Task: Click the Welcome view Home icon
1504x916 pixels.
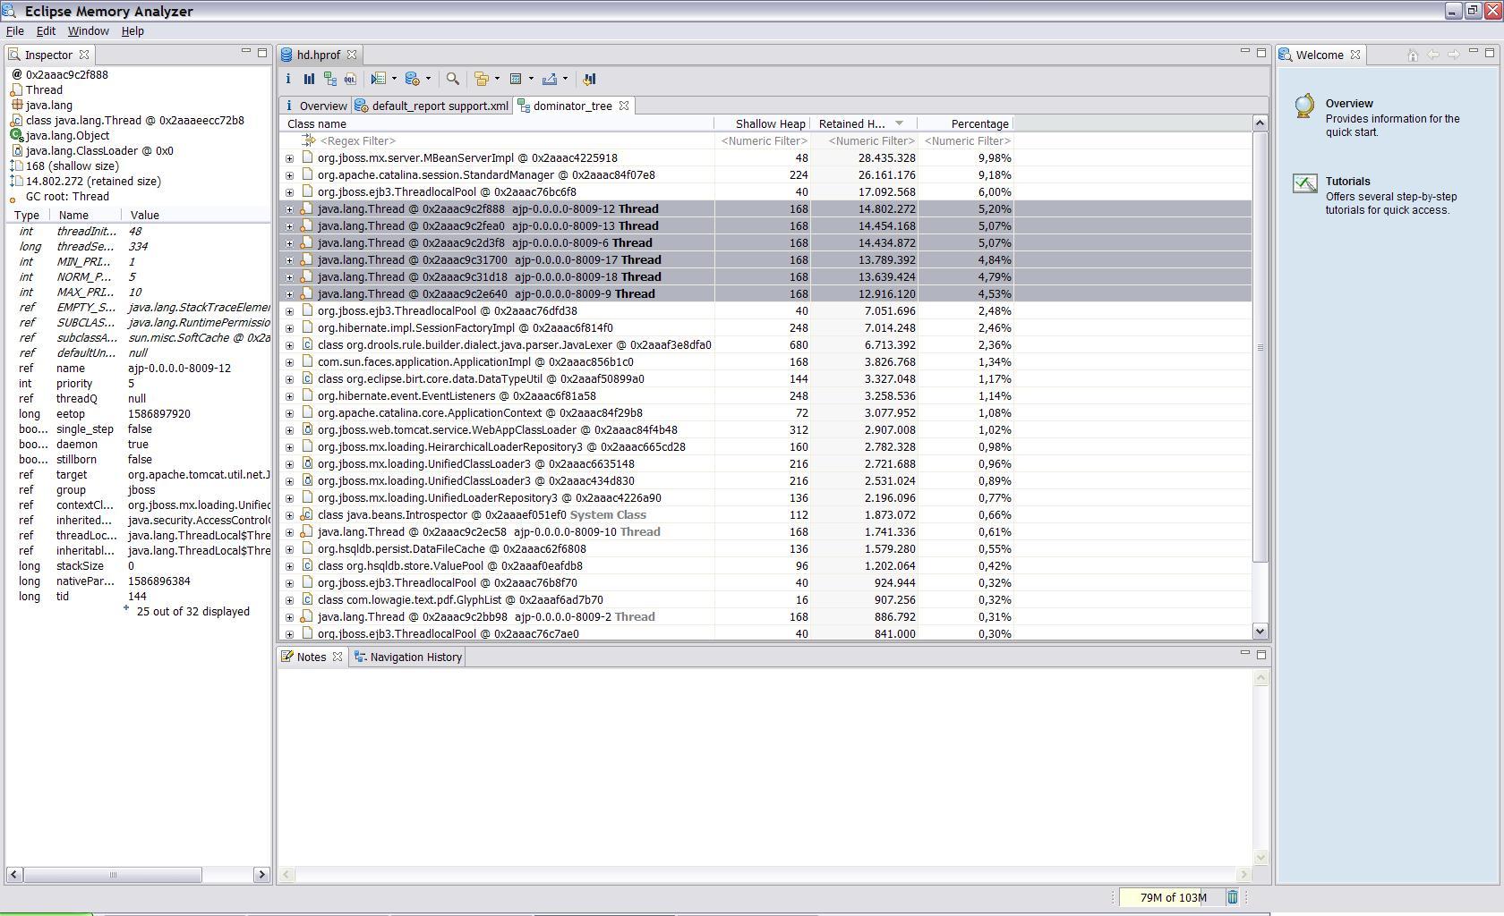Action: tap(1413, 55)
